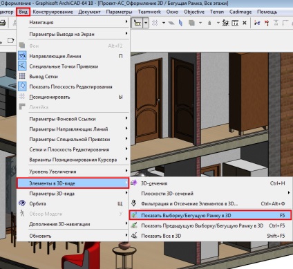This screenshot has height=269, width=293.
Task: Expand the Навигация submenu arrow
Action: click(126, 21)
